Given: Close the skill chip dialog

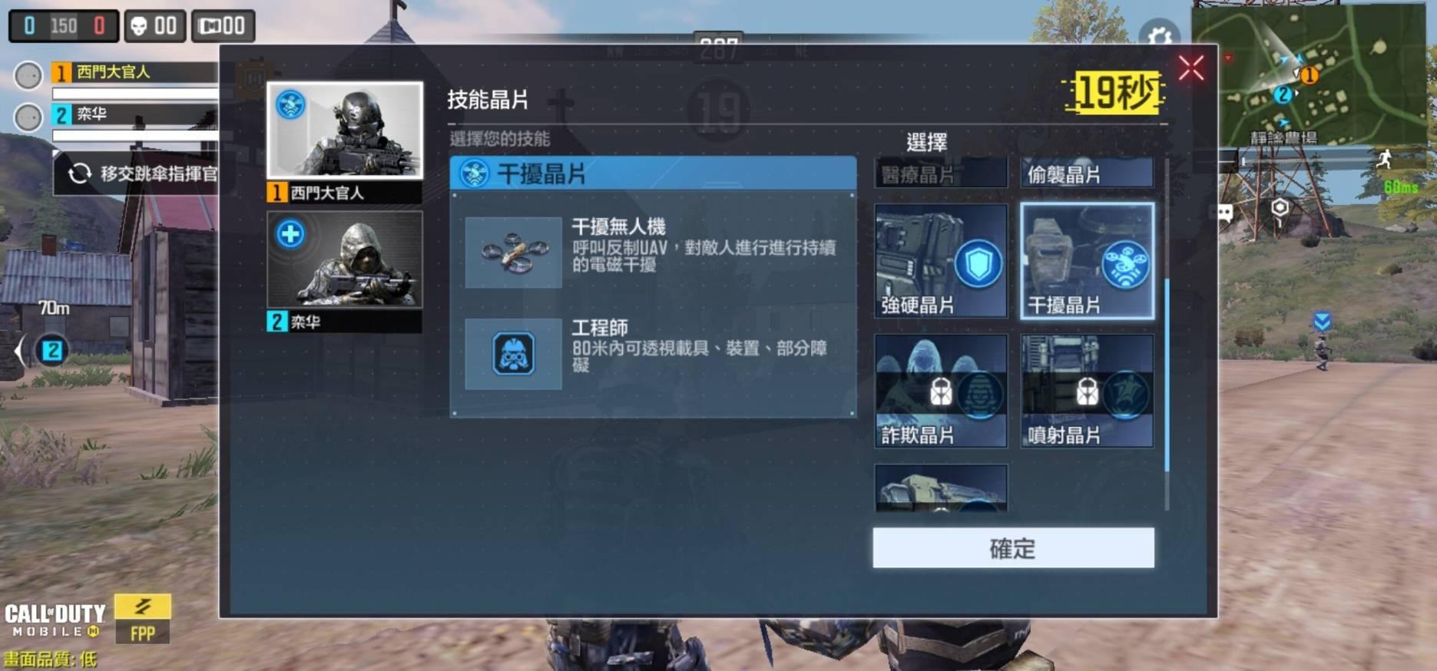Looking at the screenshot, I should click(1191, 68).
